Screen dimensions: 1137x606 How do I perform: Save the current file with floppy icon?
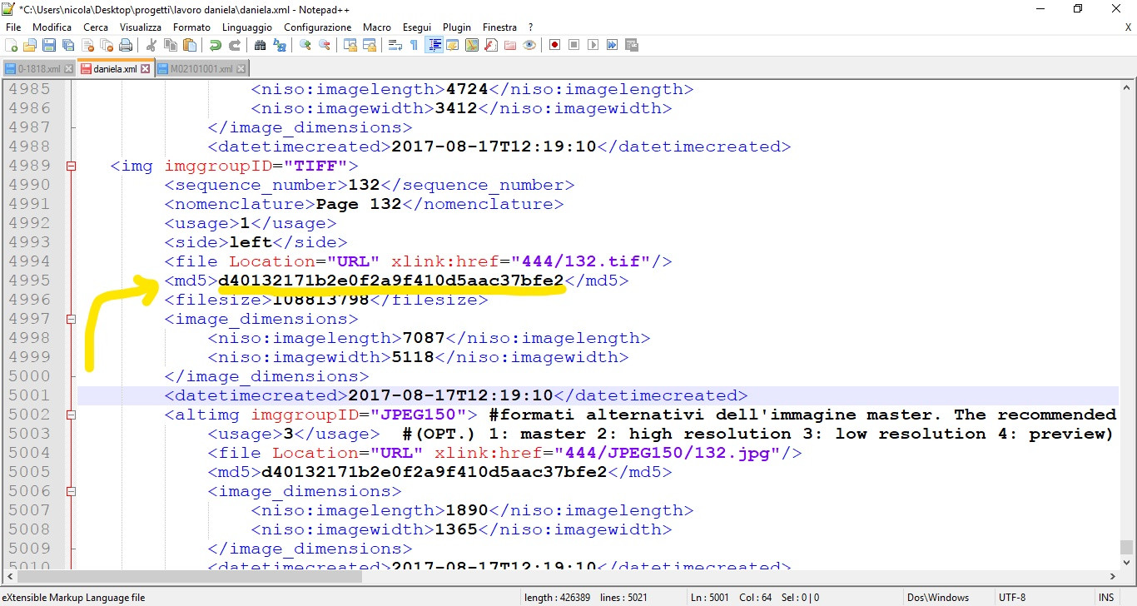(49, 45)
